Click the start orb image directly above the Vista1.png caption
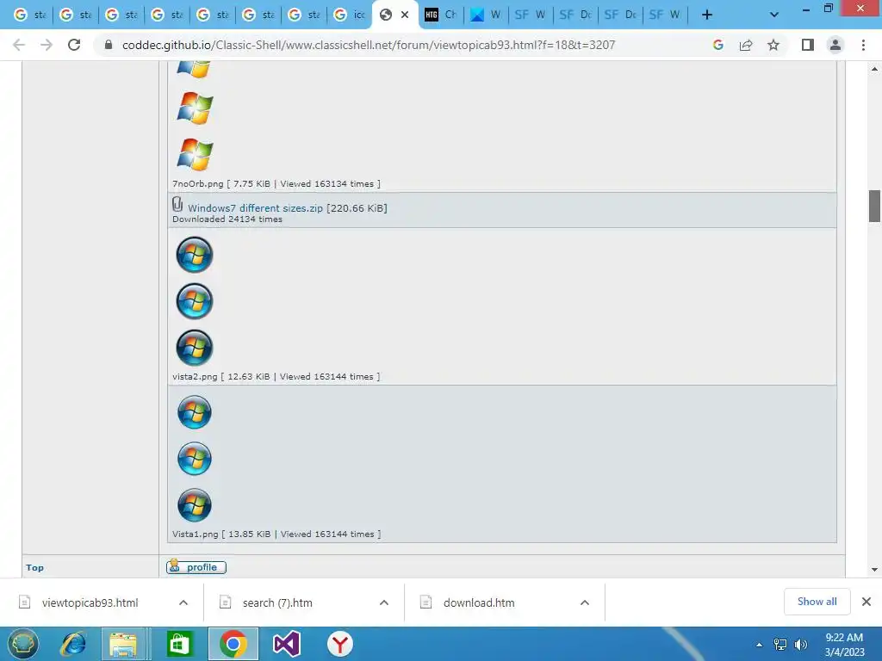The image size is (882, 661). [195, 504]
